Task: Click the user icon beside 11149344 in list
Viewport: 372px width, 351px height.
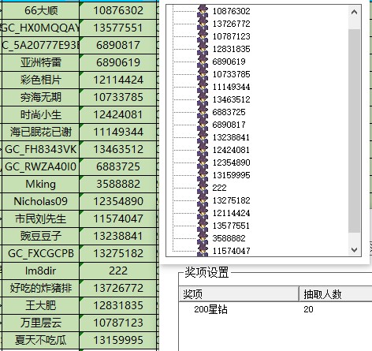Action: point(203,87)
